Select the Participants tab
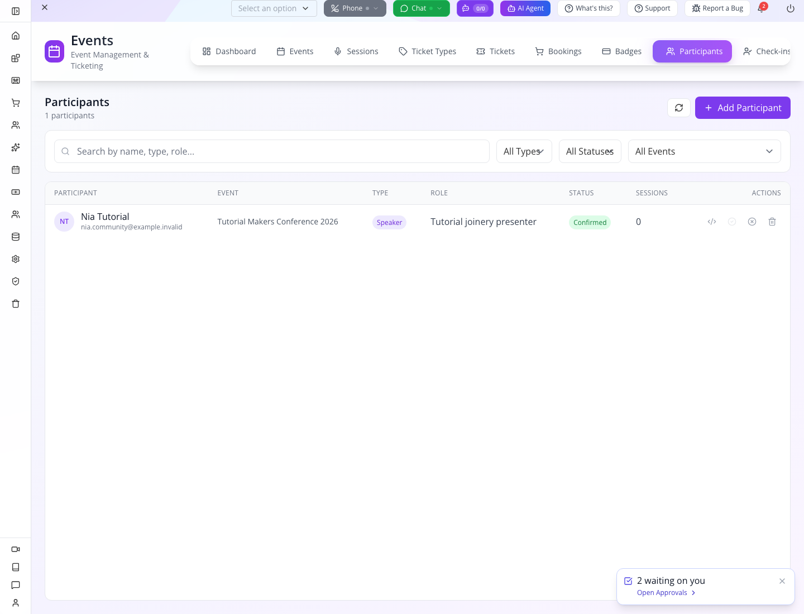The width and height of the screenshot is (804, 614). pyautogui.click(x=692, y=51)
